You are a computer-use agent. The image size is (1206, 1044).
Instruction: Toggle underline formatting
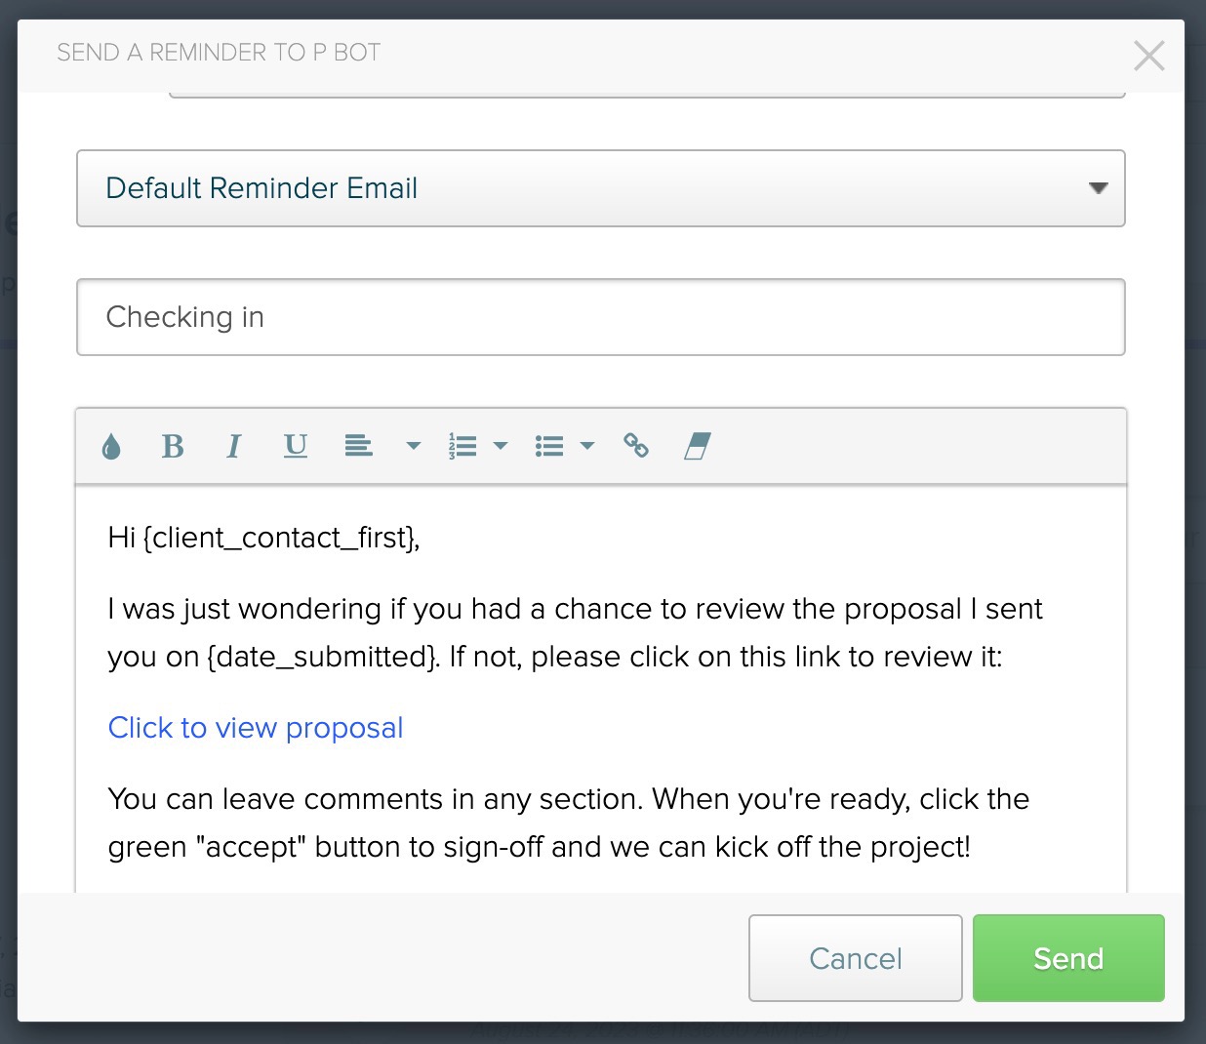coord(296,447)
